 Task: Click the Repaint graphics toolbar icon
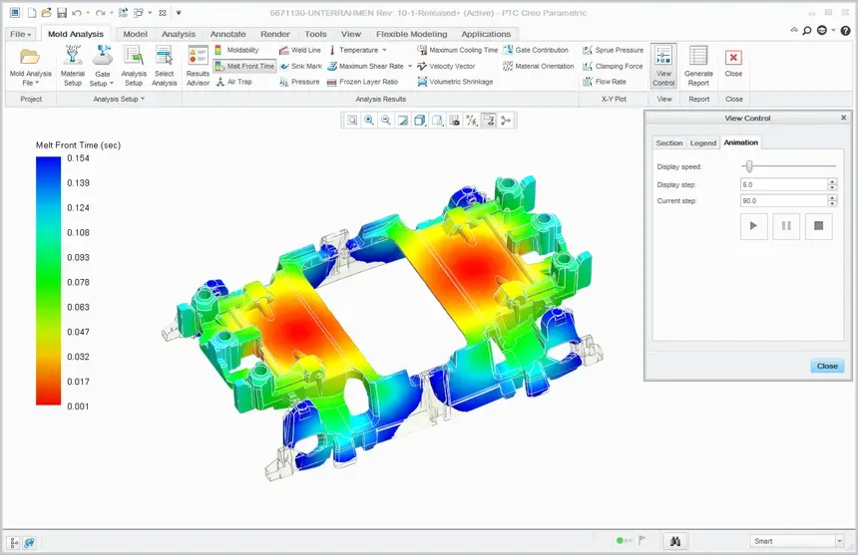[403, 121]
